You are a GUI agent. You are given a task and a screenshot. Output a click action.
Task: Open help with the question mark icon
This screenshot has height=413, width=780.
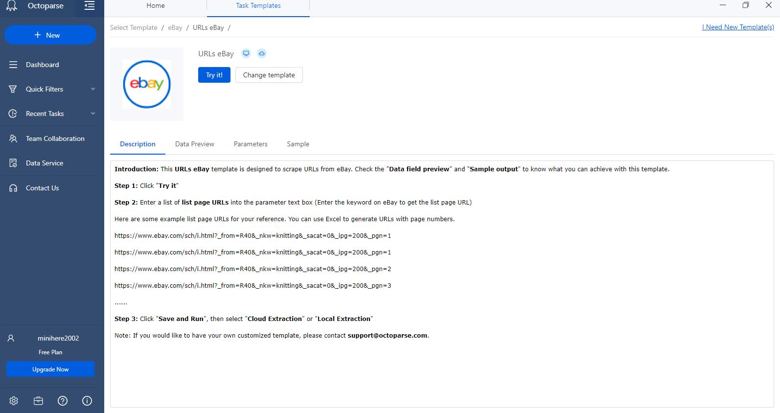63,401
